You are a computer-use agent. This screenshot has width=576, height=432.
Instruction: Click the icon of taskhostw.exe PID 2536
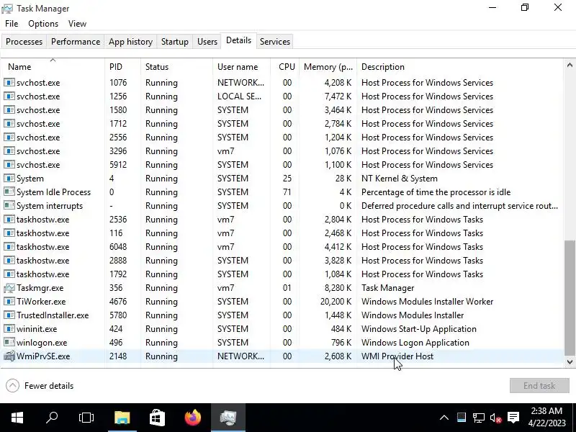[x=9, y=220]
